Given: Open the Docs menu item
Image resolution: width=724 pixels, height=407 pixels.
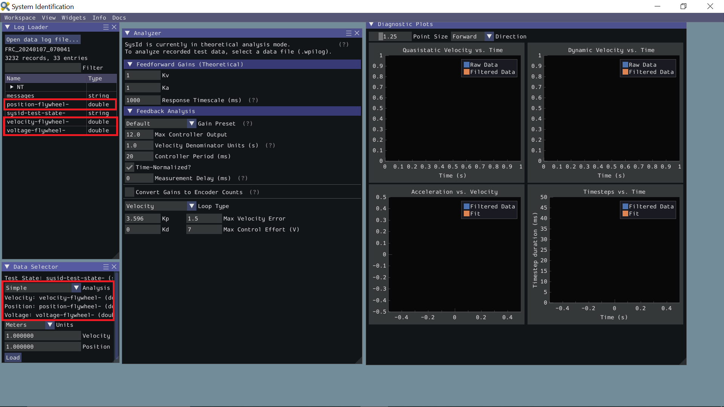Looking at the screenshot, I should coord(119,17).
